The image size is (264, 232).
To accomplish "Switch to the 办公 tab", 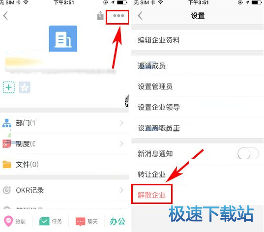I will (117, 221).
